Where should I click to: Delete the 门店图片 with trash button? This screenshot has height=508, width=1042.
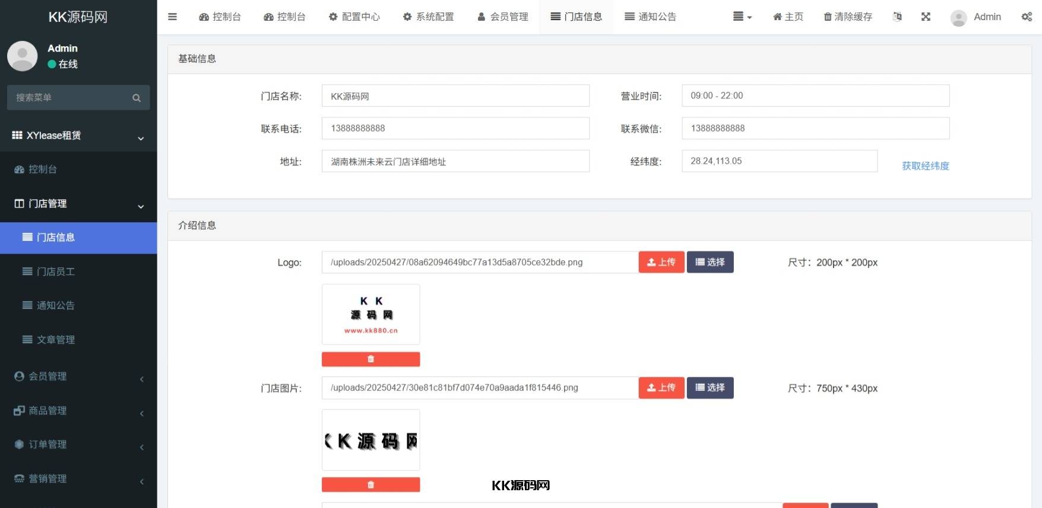[x=371, y=485]
